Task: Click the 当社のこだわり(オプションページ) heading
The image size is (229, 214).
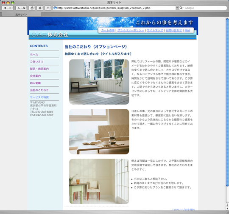Action: [96, 47]
